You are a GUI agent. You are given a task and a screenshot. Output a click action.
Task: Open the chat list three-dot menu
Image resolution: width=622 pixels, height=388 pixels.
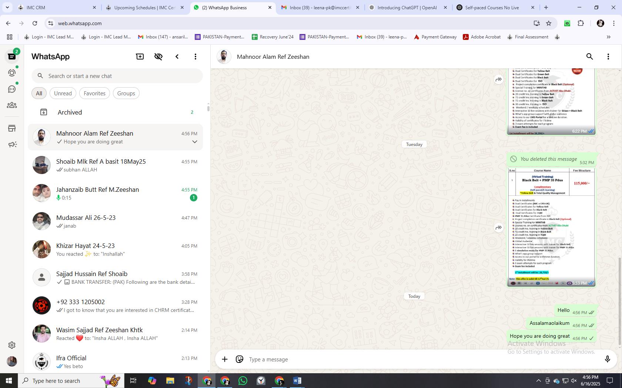point(195,57)
